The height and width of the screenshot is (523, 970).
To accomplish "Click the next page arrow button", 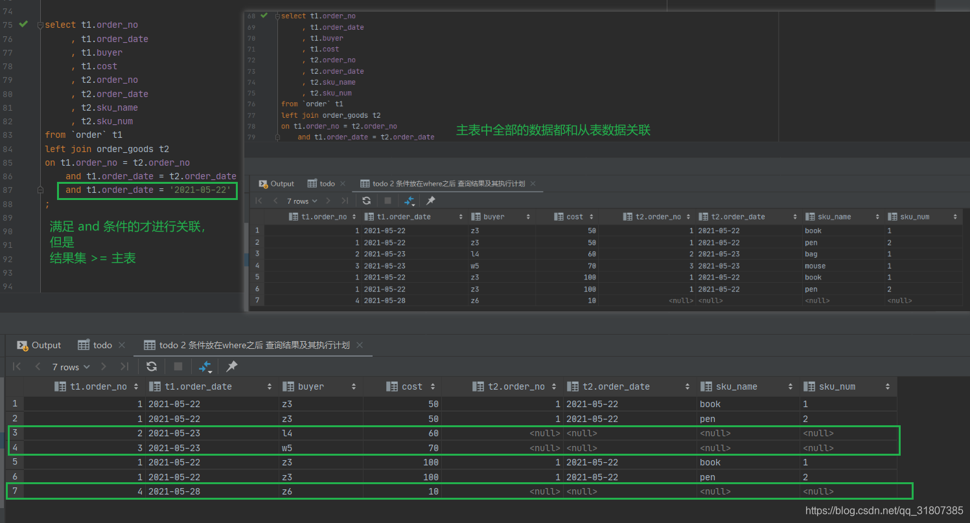I will point(103,366).
